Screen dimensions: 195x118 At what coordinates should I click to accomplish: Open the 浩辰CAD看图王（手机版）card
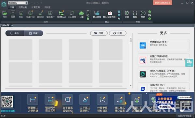163,74
